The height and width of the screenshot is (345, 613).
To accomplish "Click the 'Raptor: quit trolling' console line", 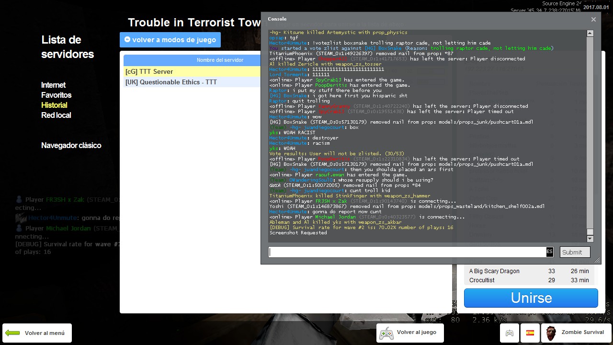I will (x=299, y=101).
